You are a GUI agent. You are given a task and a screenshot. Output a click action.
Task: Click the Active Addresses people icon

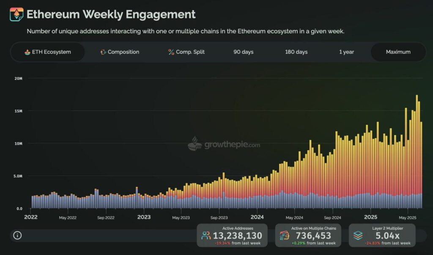(x=206, y=236)
